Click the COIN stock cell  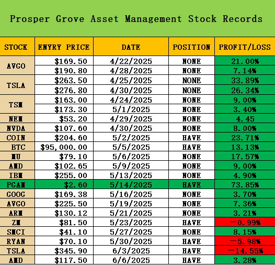(x=17, y=138)
